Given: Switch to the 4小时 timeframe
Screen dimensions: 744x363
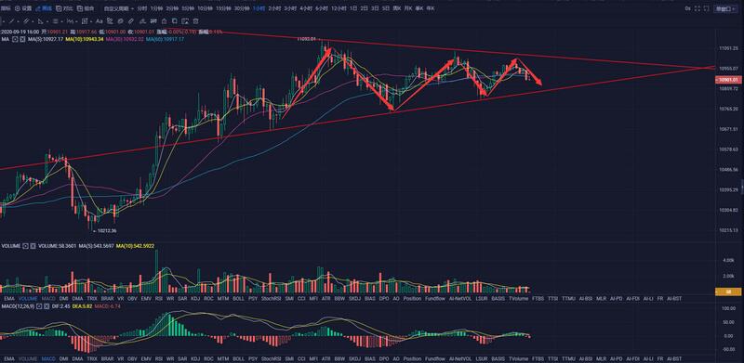Looking at the screenshot, I should click(x=306, y=8).
